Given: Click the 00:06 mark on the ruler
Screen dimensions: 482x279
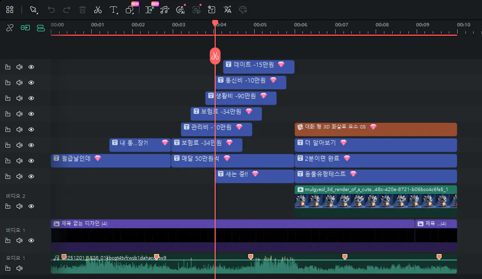Looking at the screenshot, I should point(301,24).
